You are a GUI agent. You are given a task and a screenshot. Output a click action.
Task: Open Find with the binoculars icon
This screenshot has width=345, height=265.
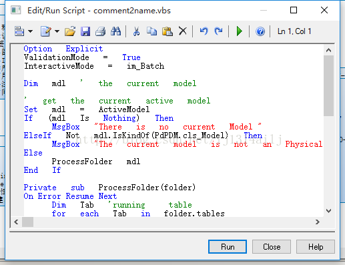116,31
